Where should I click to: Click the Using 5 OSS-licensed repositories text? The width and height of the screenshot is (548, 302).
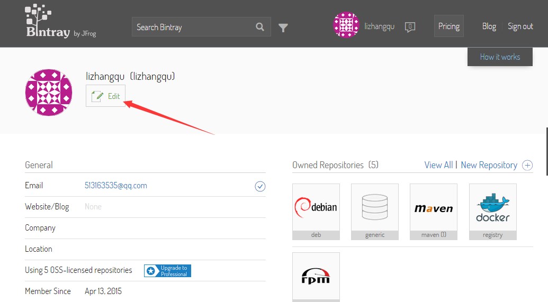point(78,270)
